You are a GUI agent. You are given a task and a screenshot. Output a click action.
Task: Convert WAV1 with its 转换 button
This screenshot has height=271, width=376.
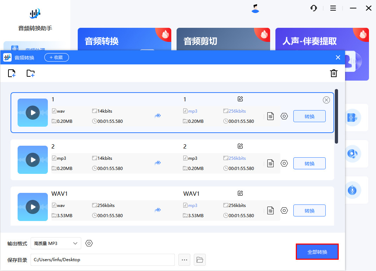point(309,210)
